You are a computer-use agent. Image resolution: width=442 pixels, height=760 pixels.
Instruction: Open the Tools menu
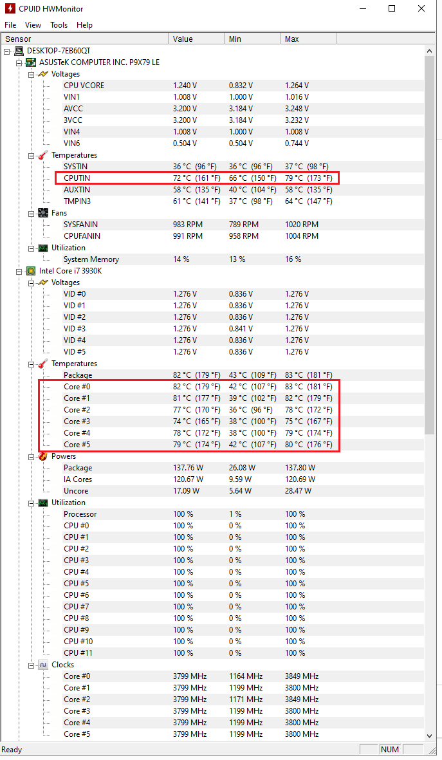pyautogui.click(x=59, y=25)
